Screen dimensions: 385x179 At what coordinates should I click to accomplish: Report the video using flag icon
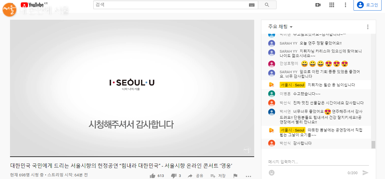[x=235, y=176]
